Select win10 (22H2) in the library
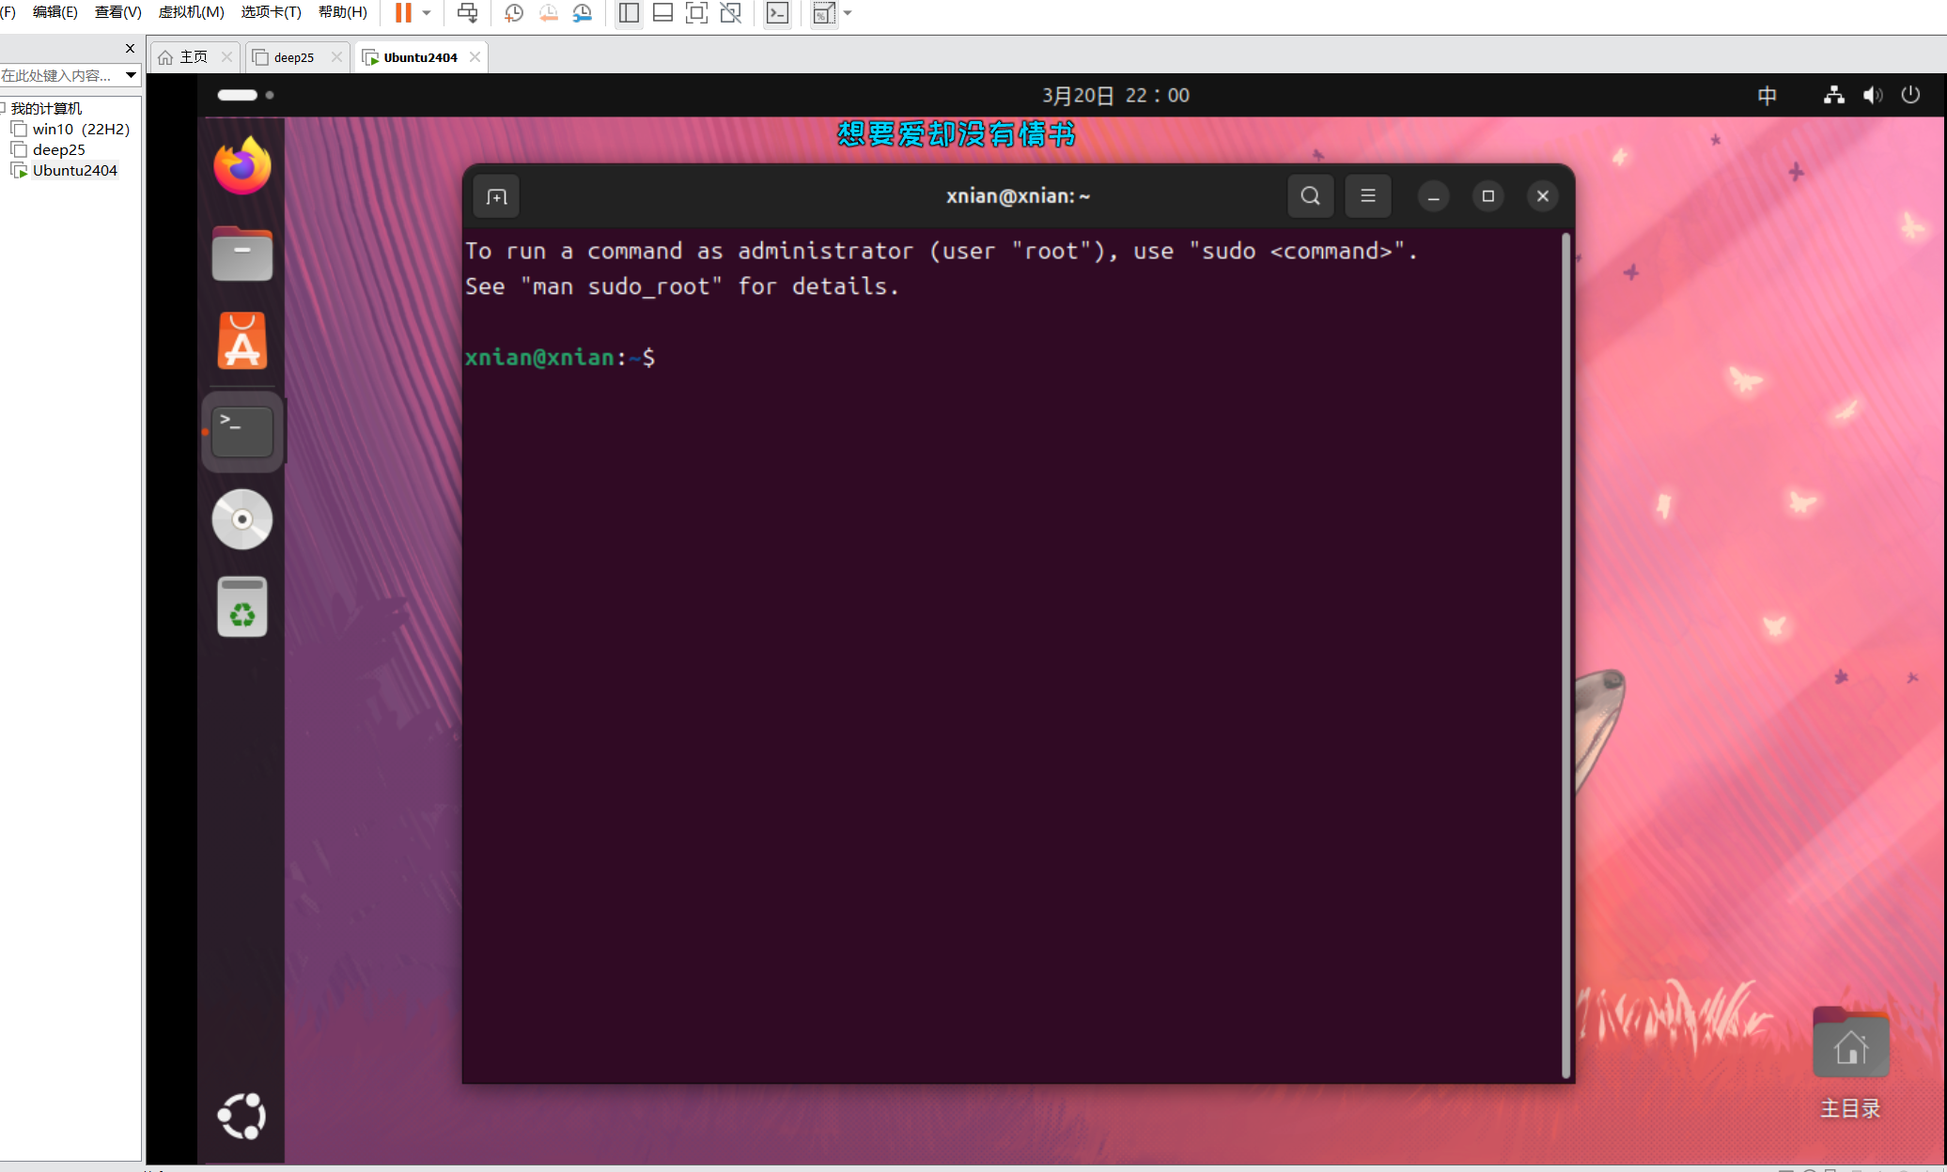Screen dimensions: 1947x1172 [x=81, y=129]
